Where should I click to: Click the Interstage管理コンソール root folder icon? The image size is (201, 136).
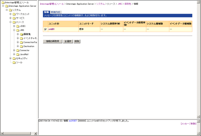pos(3,3)
